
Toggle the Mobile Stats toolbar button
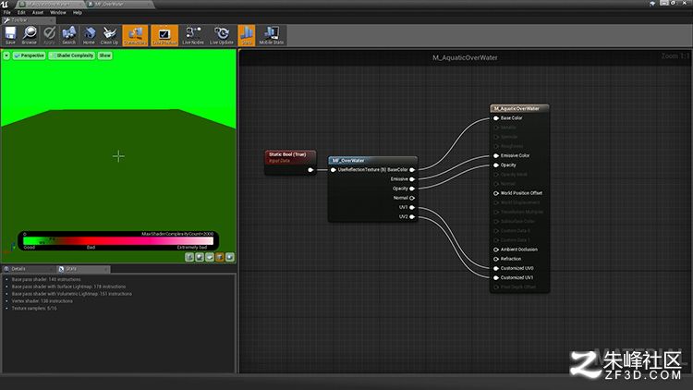coord(272,35)
